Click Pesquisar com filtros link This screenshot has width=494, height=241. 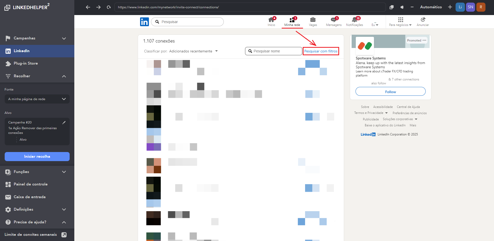(x=321, y=51)
